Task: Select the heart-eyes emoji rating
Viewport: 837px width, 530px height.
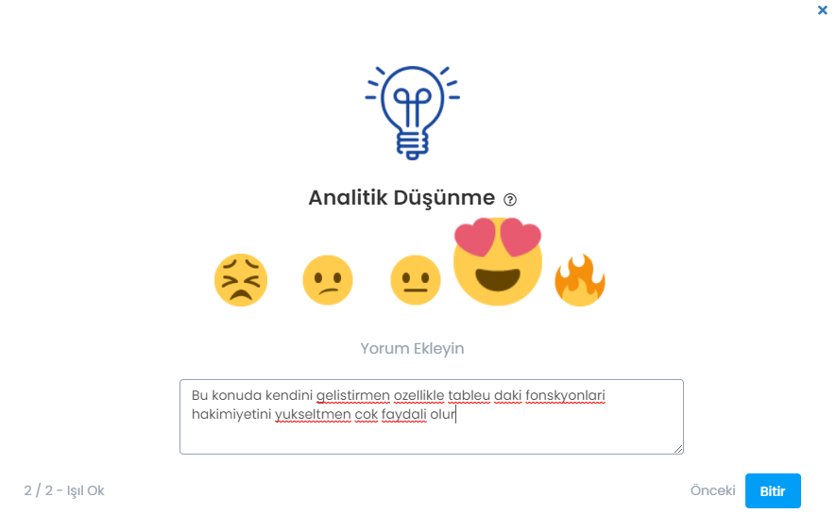Action: pos(498,261)
